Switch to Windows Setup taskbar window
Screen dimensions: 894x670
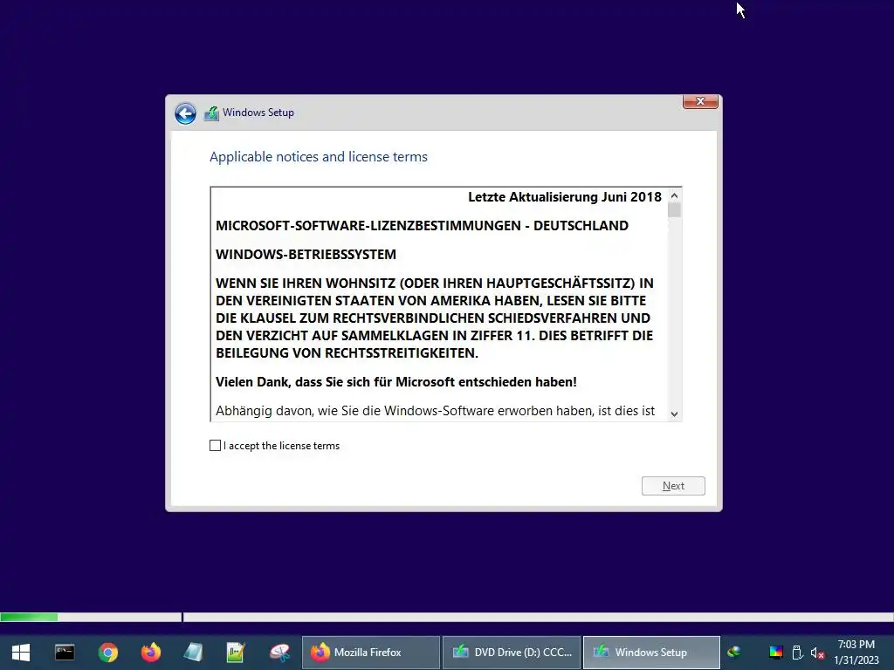click(x=651, y=653)
